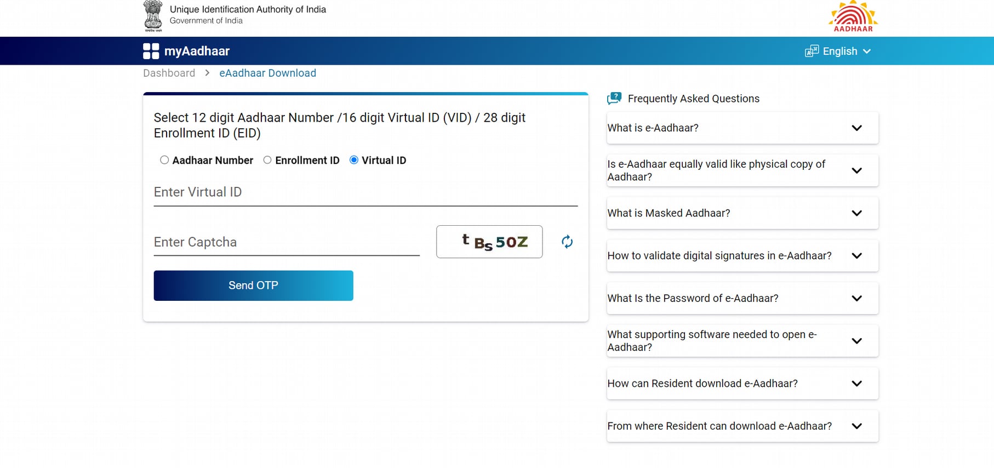The width and height of the screenshot is (994, 468).
Task: Open eAadhaar Download breadcrumb link
Action: tap(267, 73)
